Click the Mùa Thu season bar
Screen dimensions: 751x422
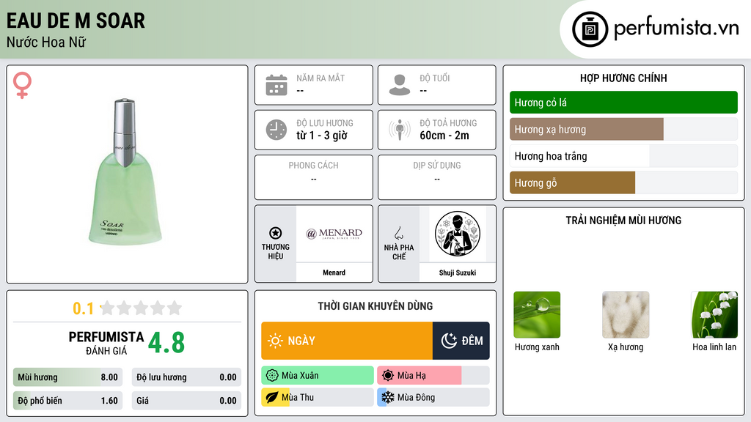pyautogui.click(x=318, y=398)
